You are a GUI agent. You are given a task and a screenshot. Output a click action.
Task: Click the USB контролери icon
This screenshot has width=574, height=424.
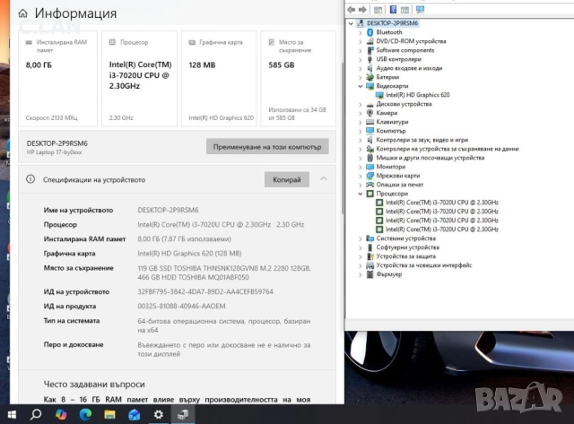[370, 59]
